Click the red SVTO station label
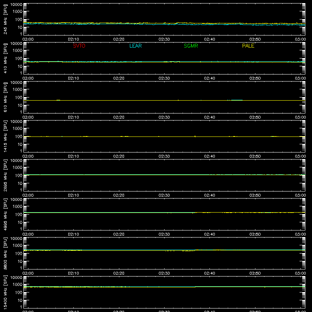This screenshot has width=312, height=312. point(79,46)
